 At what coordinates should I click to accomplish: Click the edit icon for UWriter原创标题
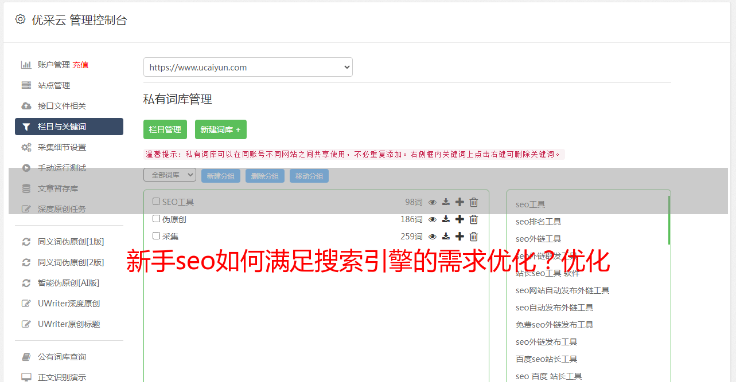[x=26, y=324]
